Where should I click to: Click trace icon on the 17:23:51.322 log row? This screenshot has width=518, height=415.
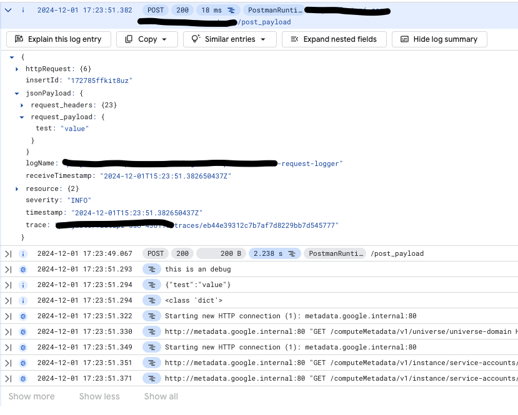click(x=151, y=316)
